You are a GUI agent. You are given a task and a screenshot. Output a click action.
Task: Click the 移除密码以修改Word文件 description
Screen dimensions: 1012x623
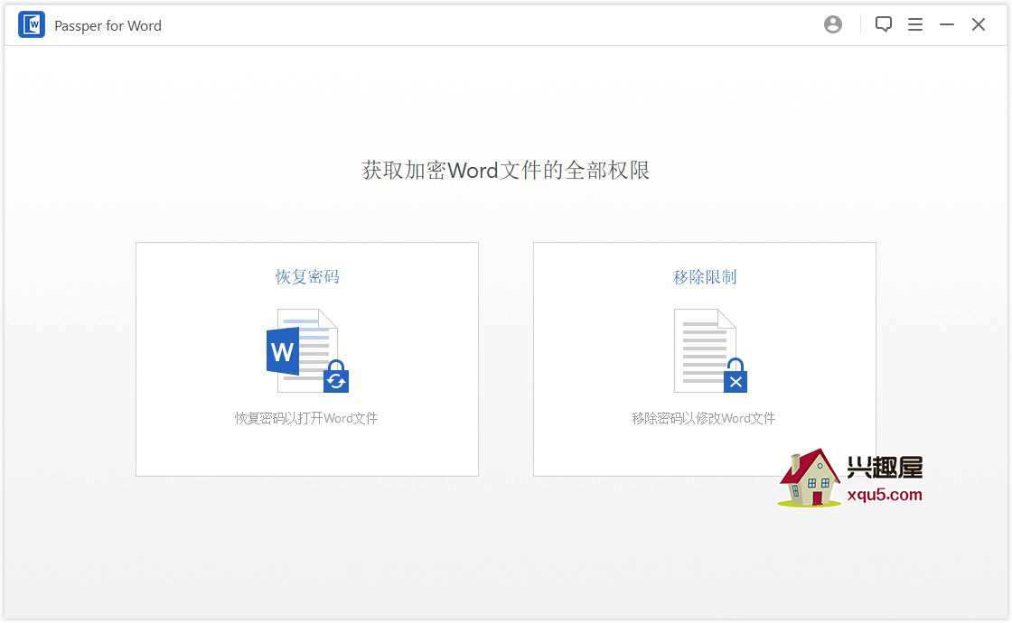click(x=704, y=418)
